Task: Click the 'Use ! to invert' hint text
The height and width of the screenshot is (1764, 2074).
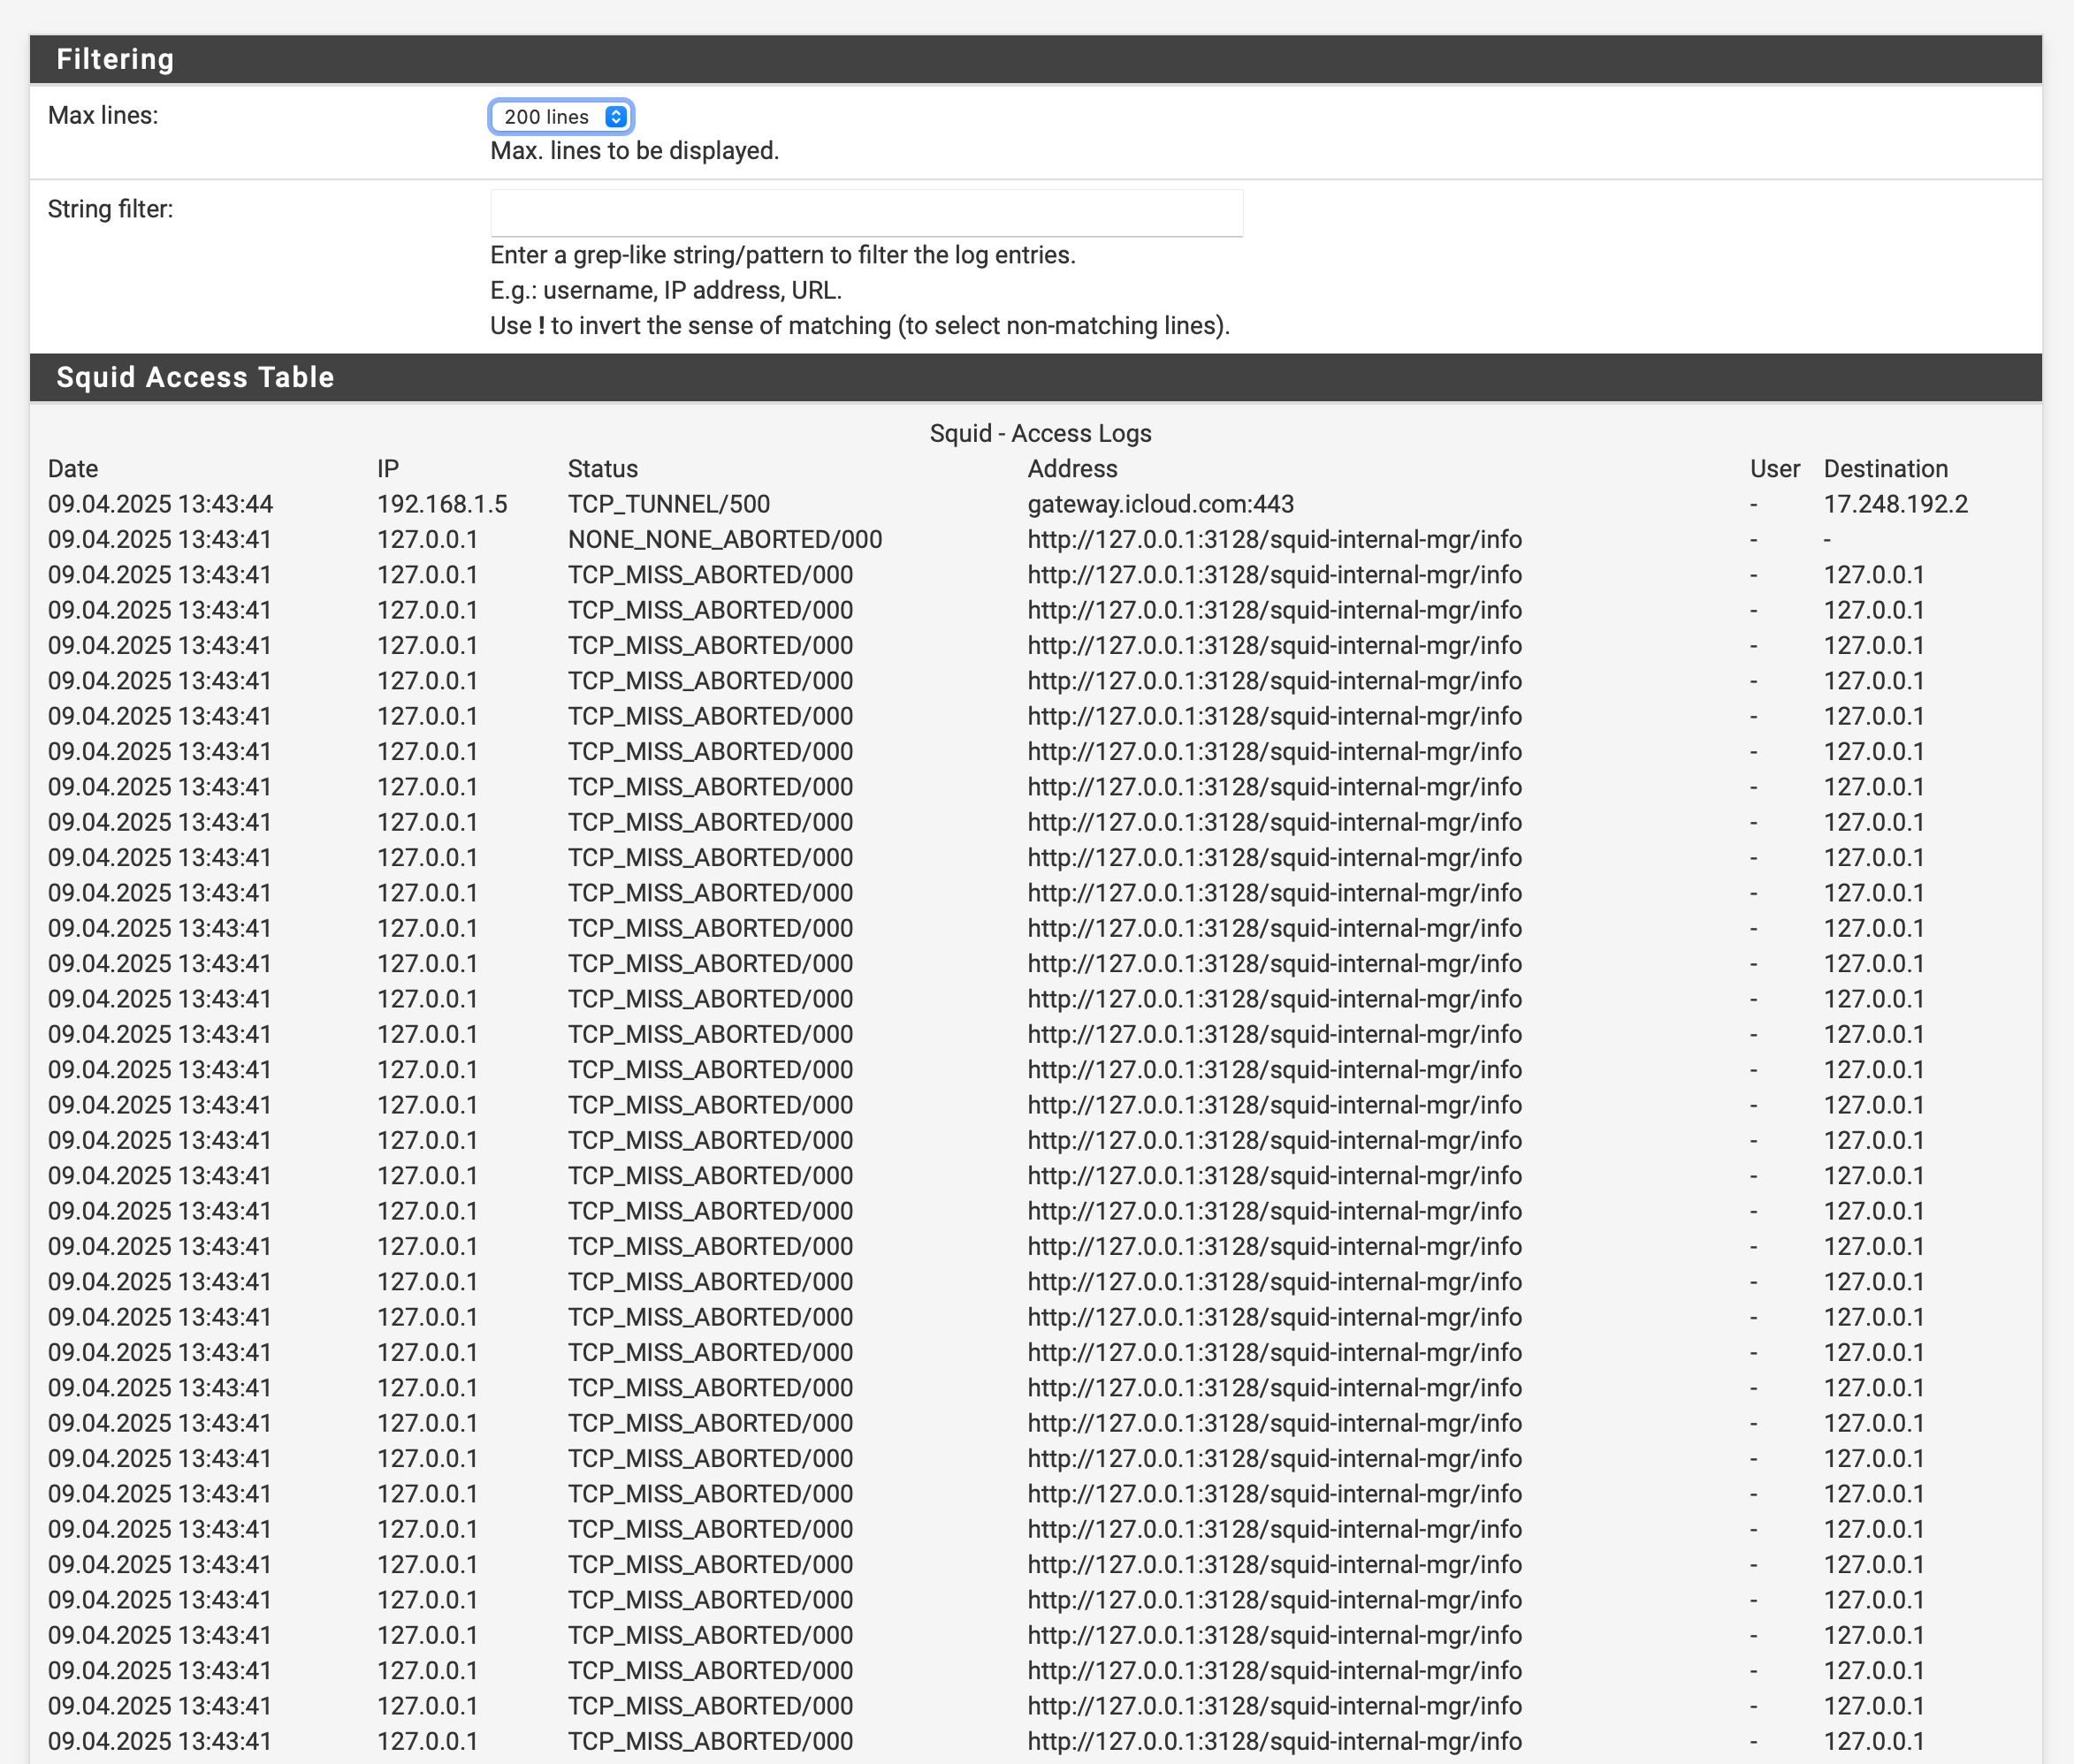Action: click(859, 326)
